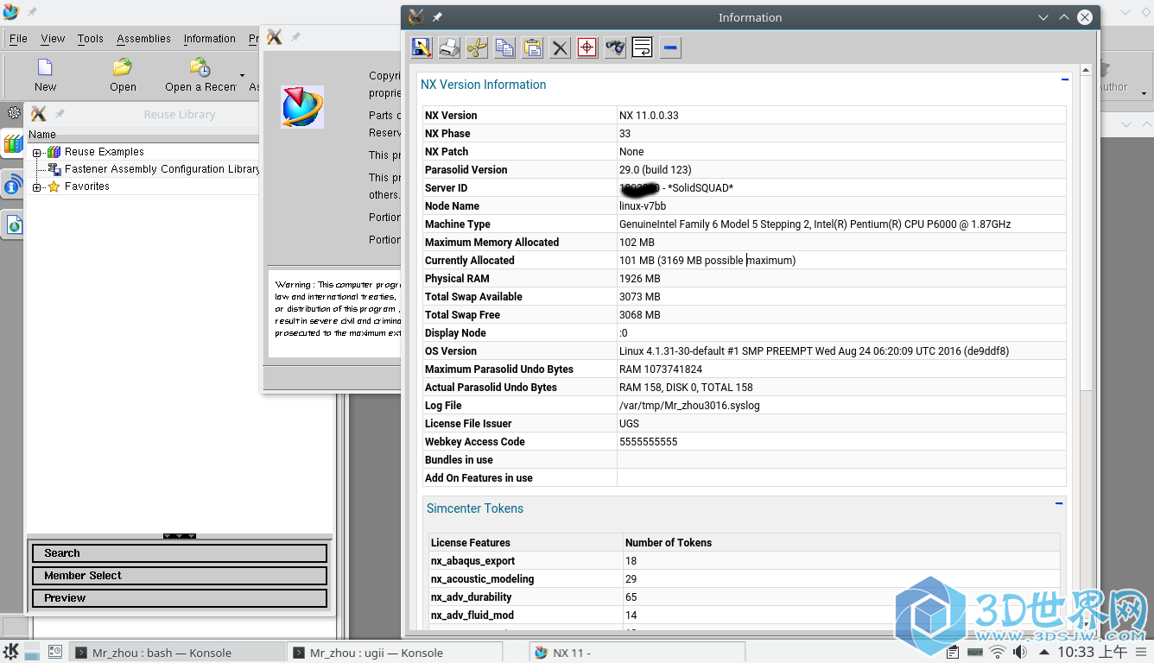This screenshot has height=663, width=1154.
Task: Click the Name column header
Action: click(x=143, y=135)
